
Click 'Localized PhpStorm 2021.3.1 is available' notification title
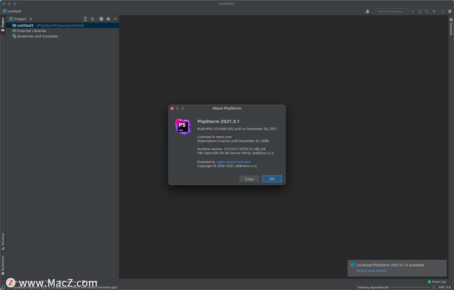(x=390, y=265)
